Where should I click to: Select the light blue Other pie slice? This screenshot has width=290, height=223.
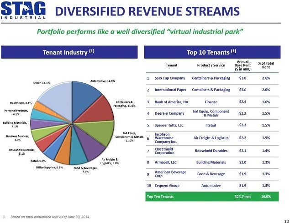(x=58, y=101)
